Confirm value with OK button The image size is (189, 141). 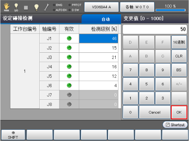click(x=179, y=112)
